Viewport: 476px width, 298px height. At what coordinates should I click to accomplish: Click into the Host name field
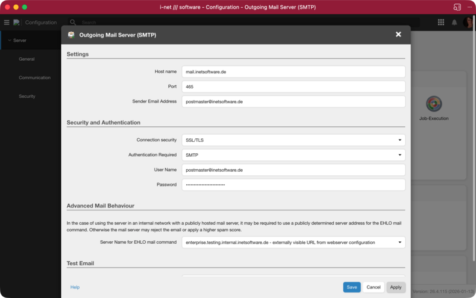point(293,72)
